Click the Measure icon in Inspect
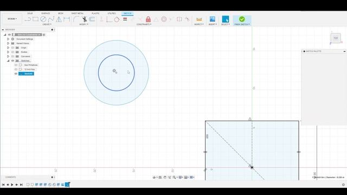Image resolution: width=347 pixels, height=195 pixels. coord(199,19)
